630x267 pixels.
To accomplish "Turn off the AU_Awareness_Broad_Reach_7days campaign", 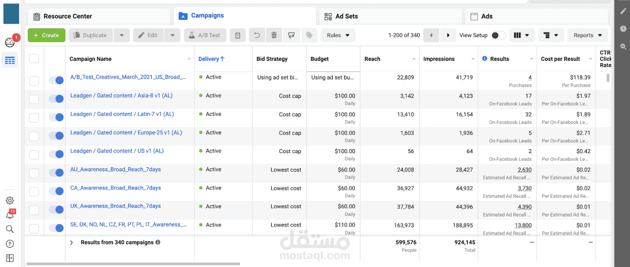I will click(57, 173).
